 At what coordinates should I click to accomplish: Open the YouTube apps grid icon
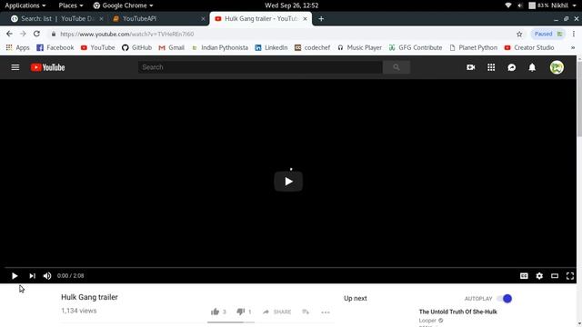point(491,67)
